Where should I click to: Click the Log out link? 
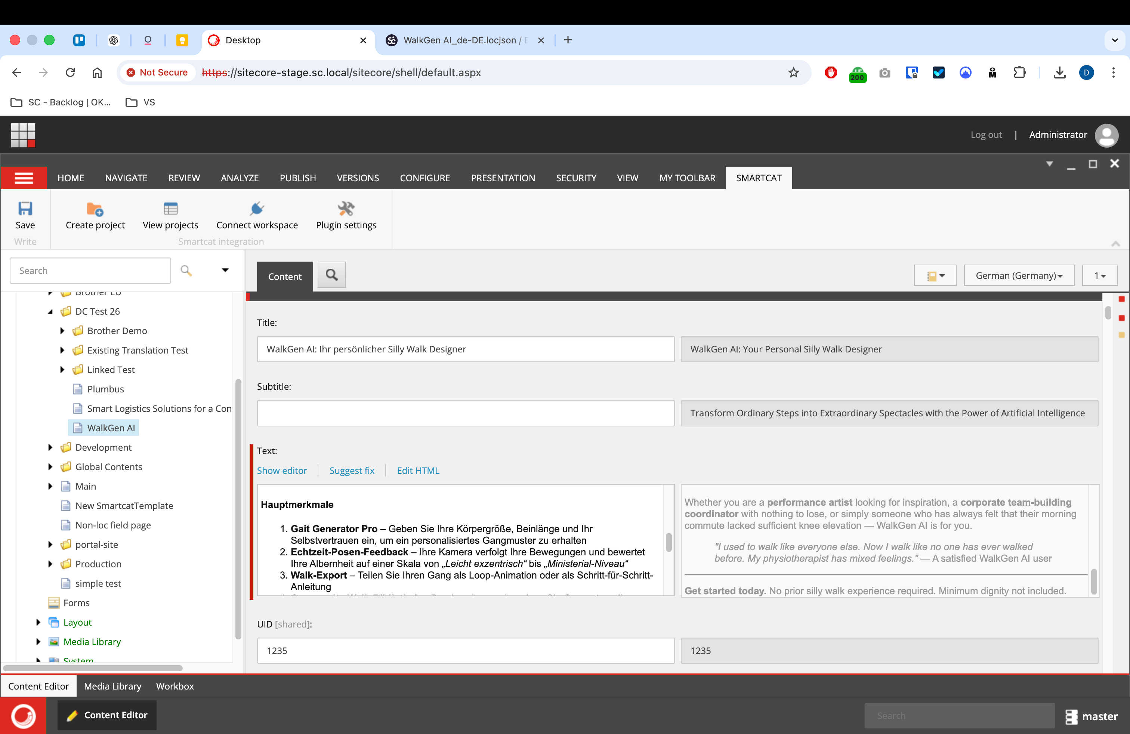(x=986, y=135)
